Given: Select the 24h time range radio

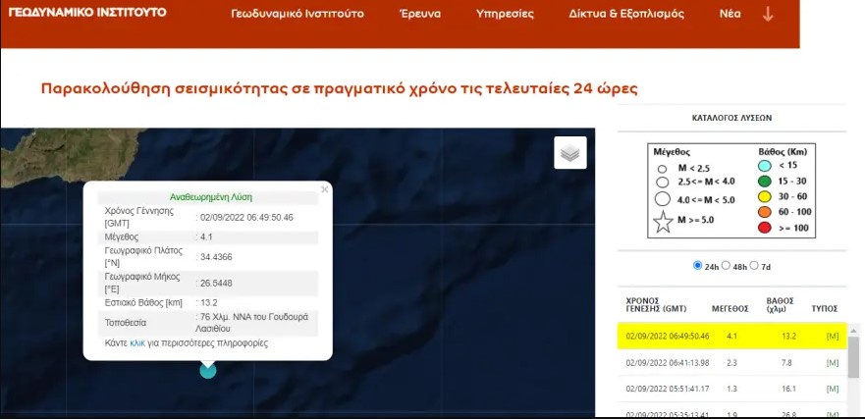Looking at the screenshot, I should [697, 266].
